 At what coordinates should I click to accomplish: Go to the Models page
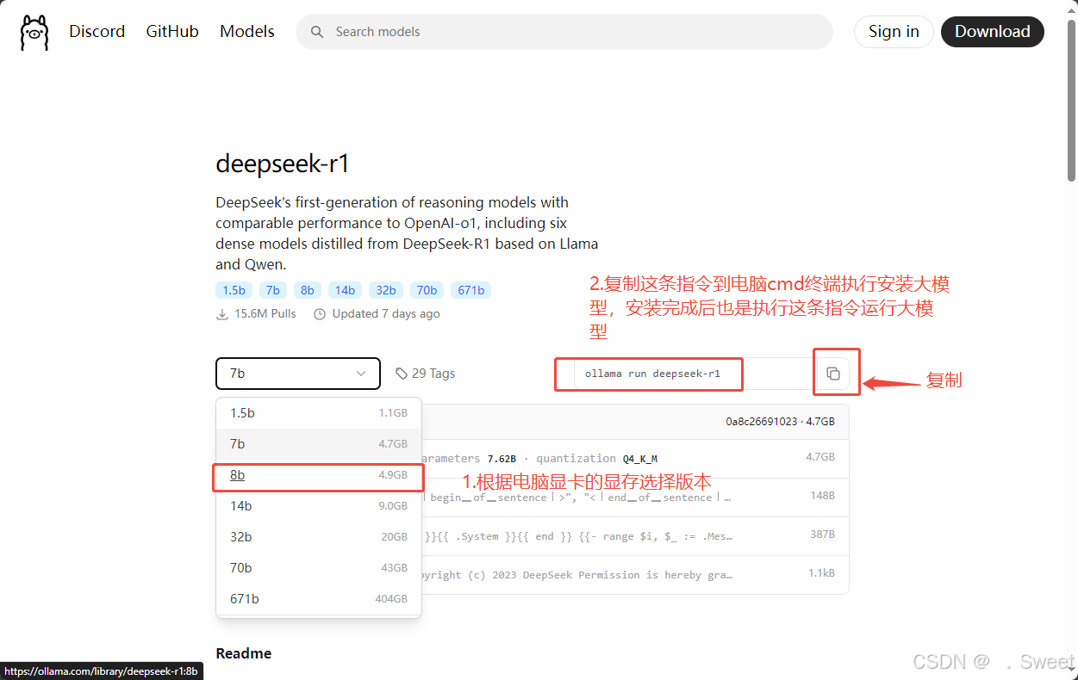coord(247,32)
